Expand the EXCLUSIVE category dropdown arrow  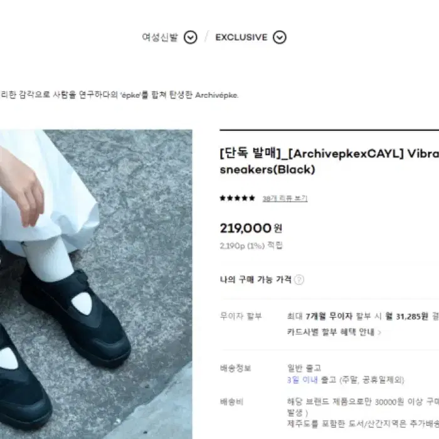tap(280, 37)
